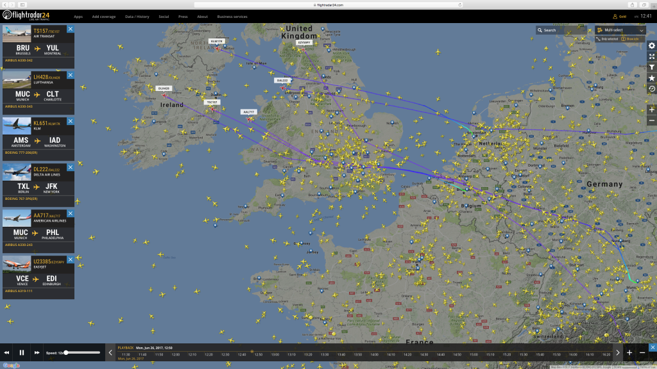This screenshot has width=657, height=369.
Task: Toggle fullscreen map view
Action: 652,56
